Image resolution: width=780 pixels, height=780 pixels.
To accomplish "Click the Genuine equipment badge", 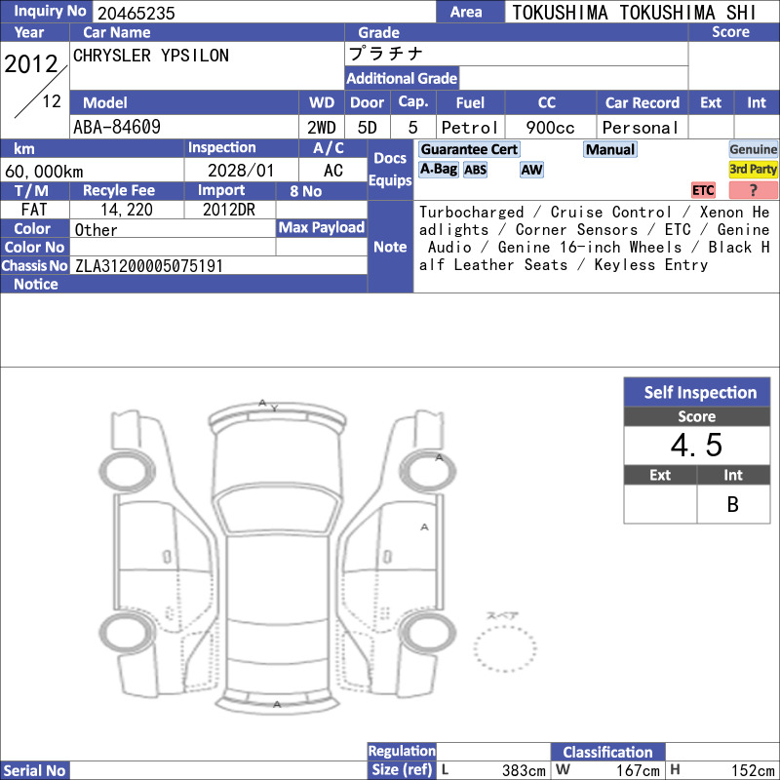I will (753, 149).
